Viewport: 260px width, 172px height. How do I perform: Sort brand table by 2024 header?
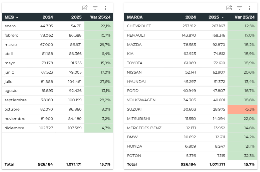(x=190, y=17)
